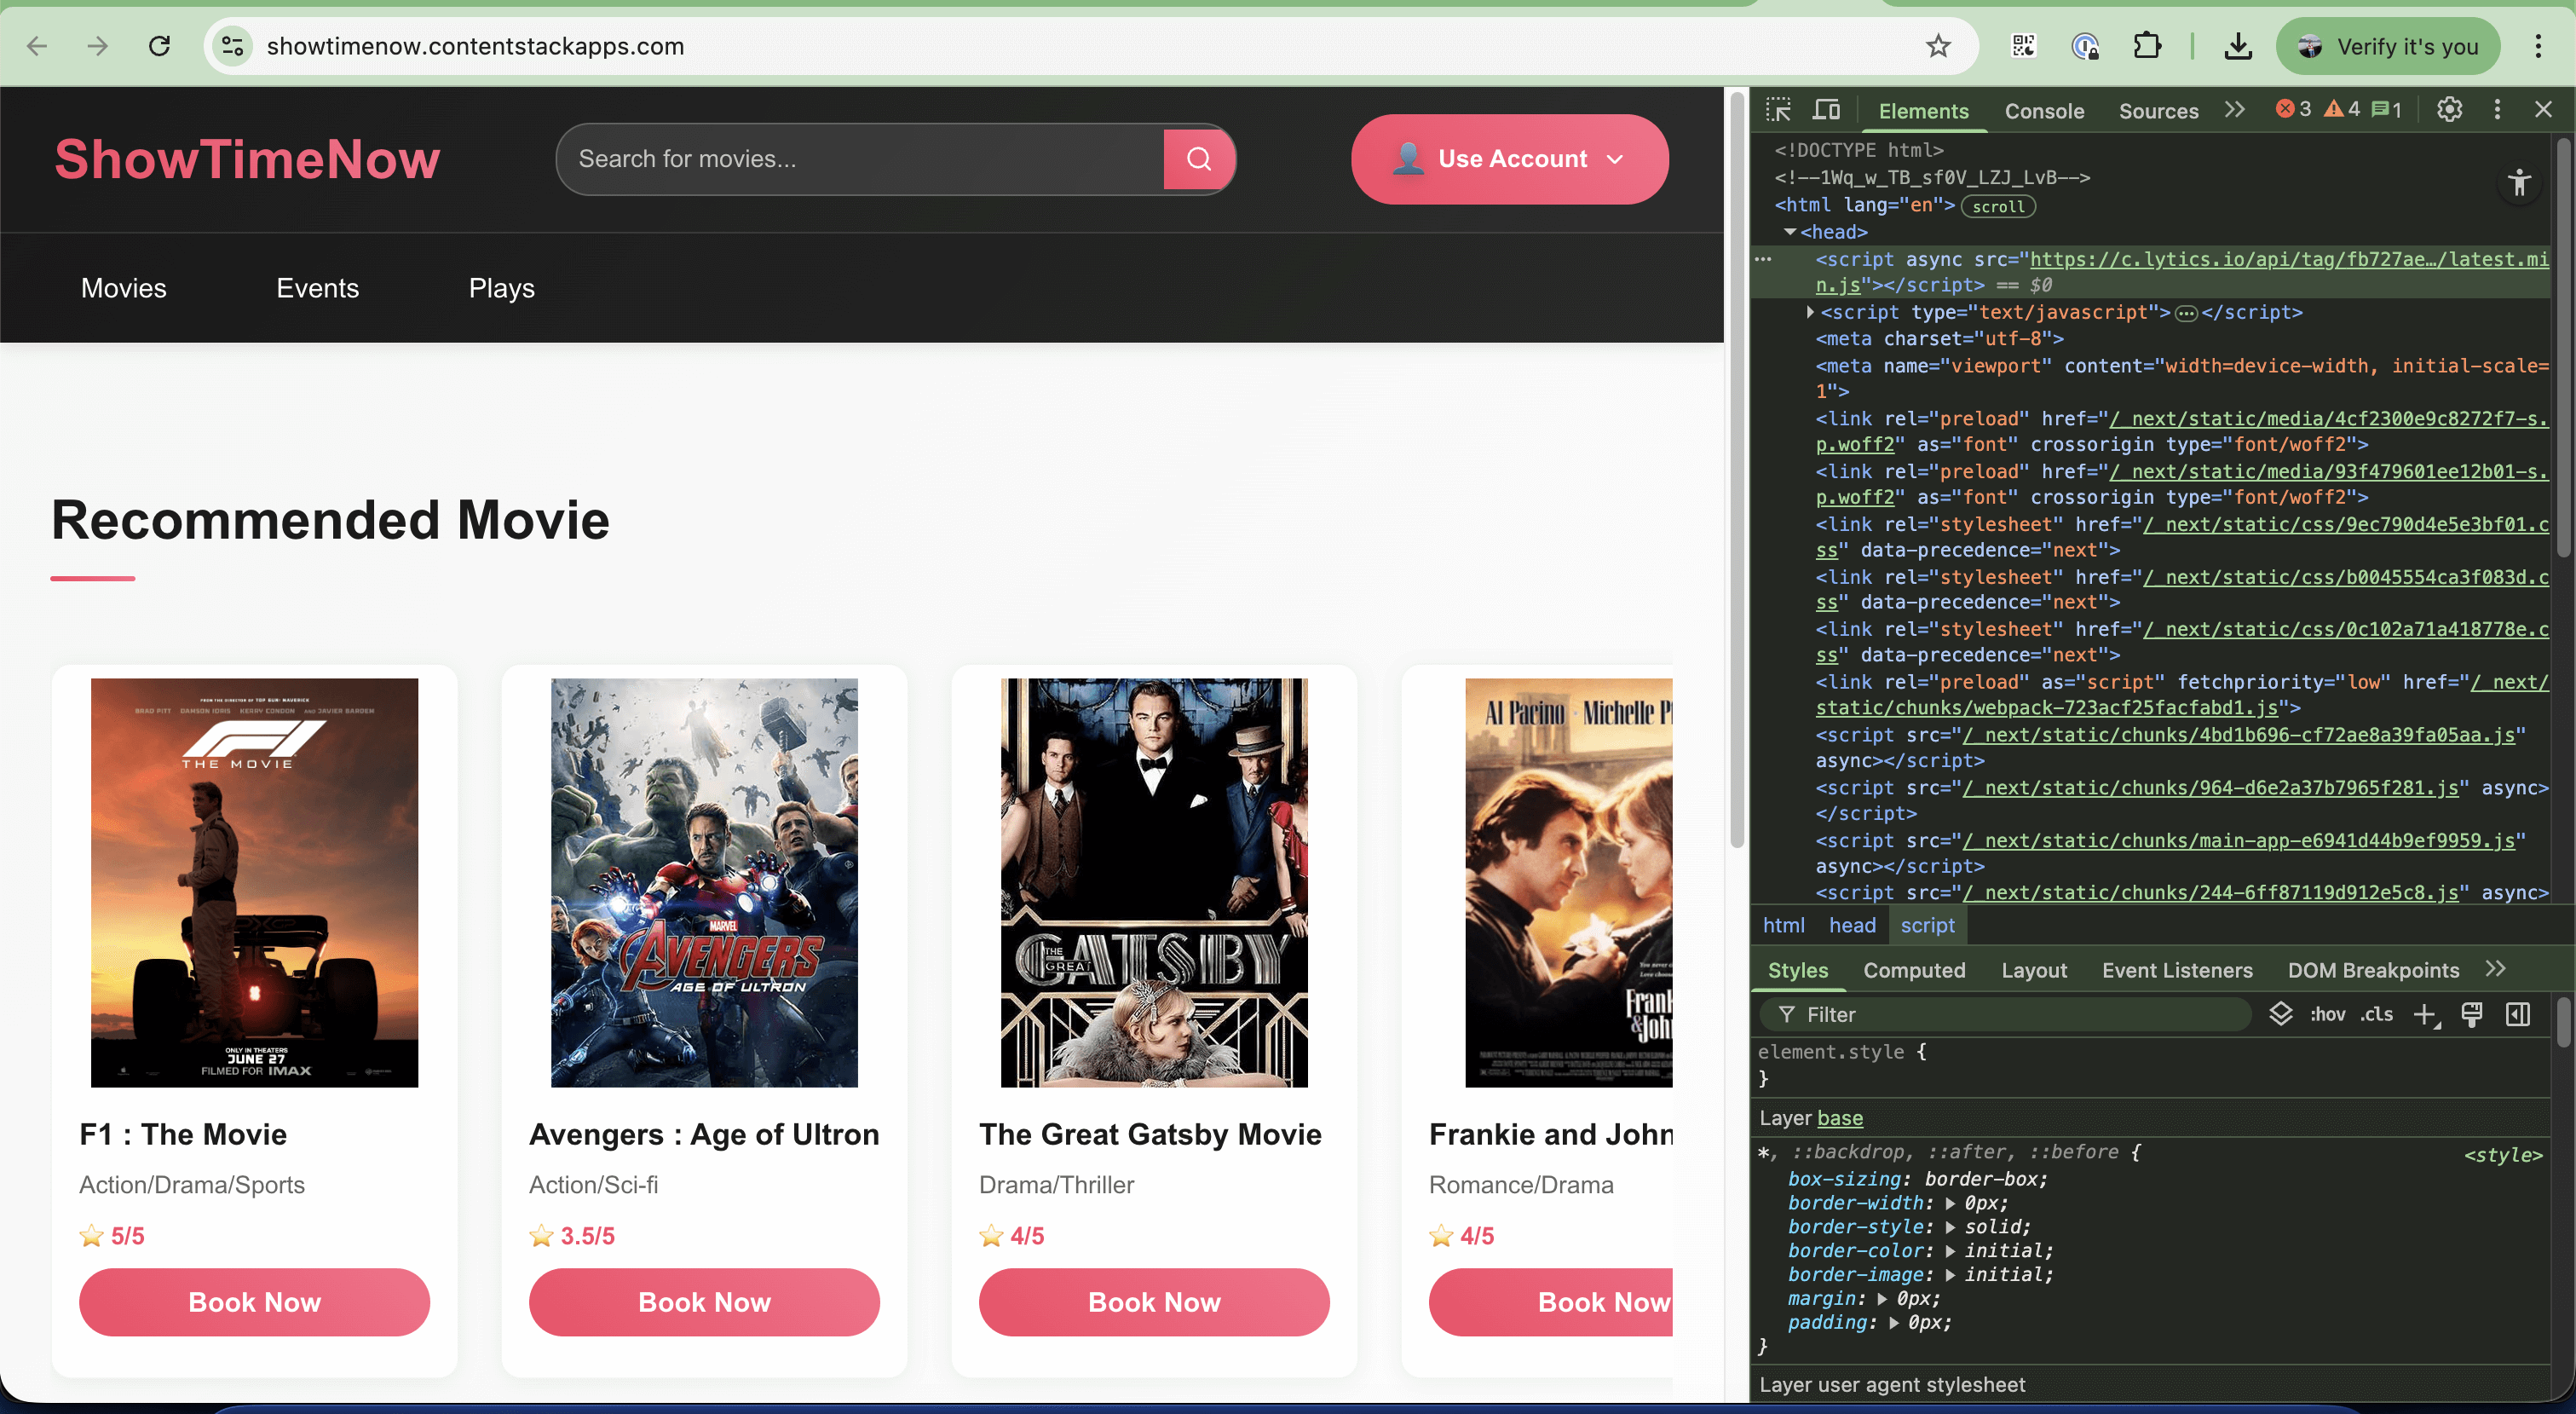This screenshot has width=2576, height=1414.
Task: Click the movie search magnifier button
Action: (1198, 159)
